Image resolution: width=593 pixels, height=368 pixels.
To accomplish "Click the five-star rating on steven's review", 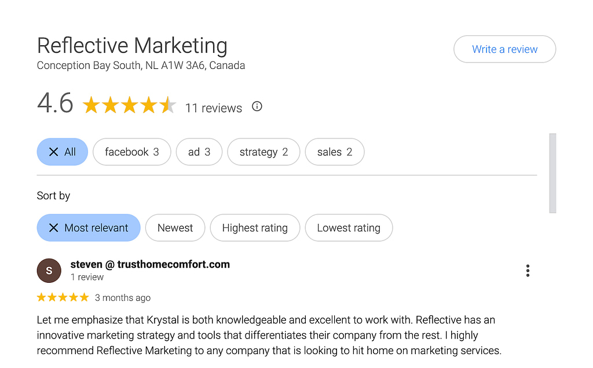I will point(62,297).
